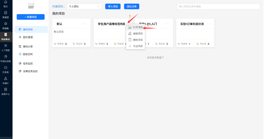This screenshot has width=264, height=139.
Task: Choose 编辑项目 from the context menu
Action: tap(135, 34)
